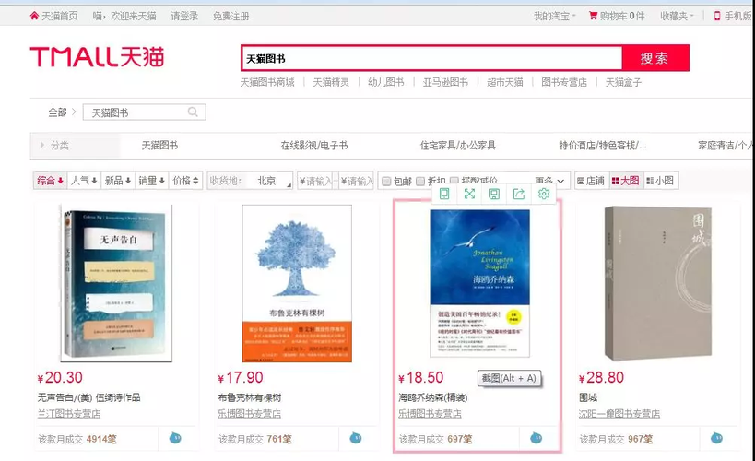755x461 pixels.
Task: Open 无声告白 book cover image
Action: (x=116, y=283)
